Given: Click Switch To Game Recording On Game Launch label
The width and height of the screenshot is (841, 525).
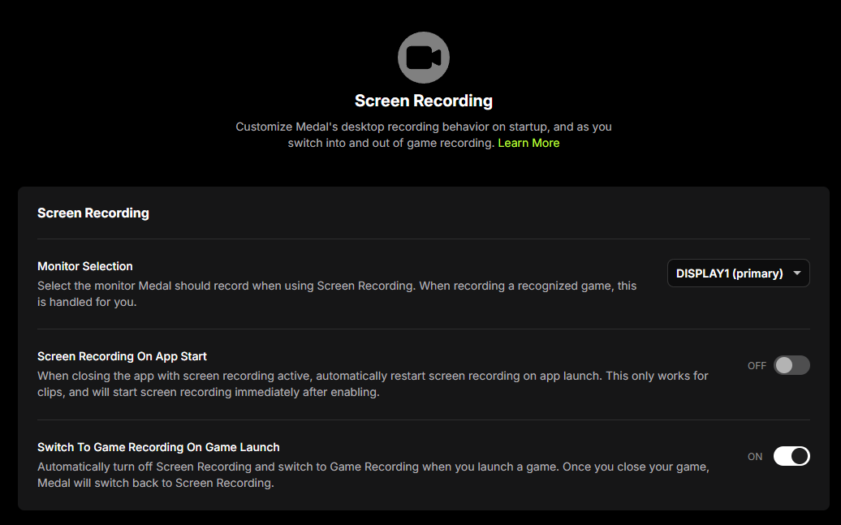Looking at the screenshot, I should tap(158, 447).
